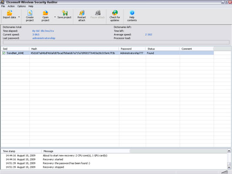The width and height of the screenshot is (232, 174).
Task: Click the Last password value administratorship
Action: pos(44,38)
